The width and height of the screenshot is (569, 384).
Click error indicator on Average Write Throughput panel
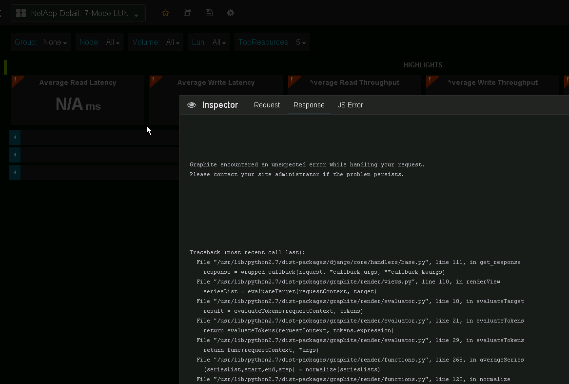pos(430,79)
